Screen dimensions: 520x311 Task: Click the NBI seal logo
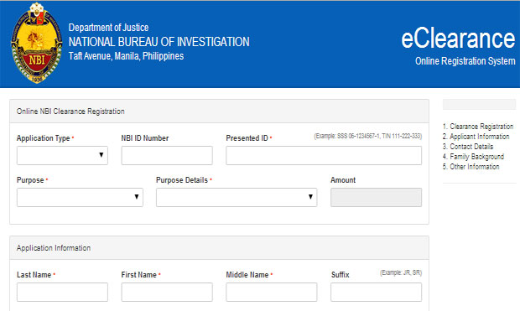click(x=37, y=43)
